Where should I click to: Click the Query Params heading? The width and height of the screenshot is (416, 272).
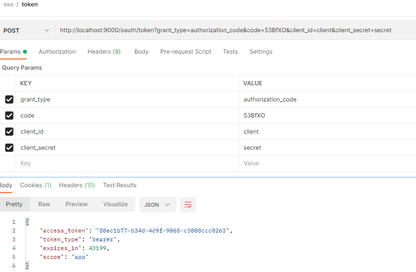[22, 68]
